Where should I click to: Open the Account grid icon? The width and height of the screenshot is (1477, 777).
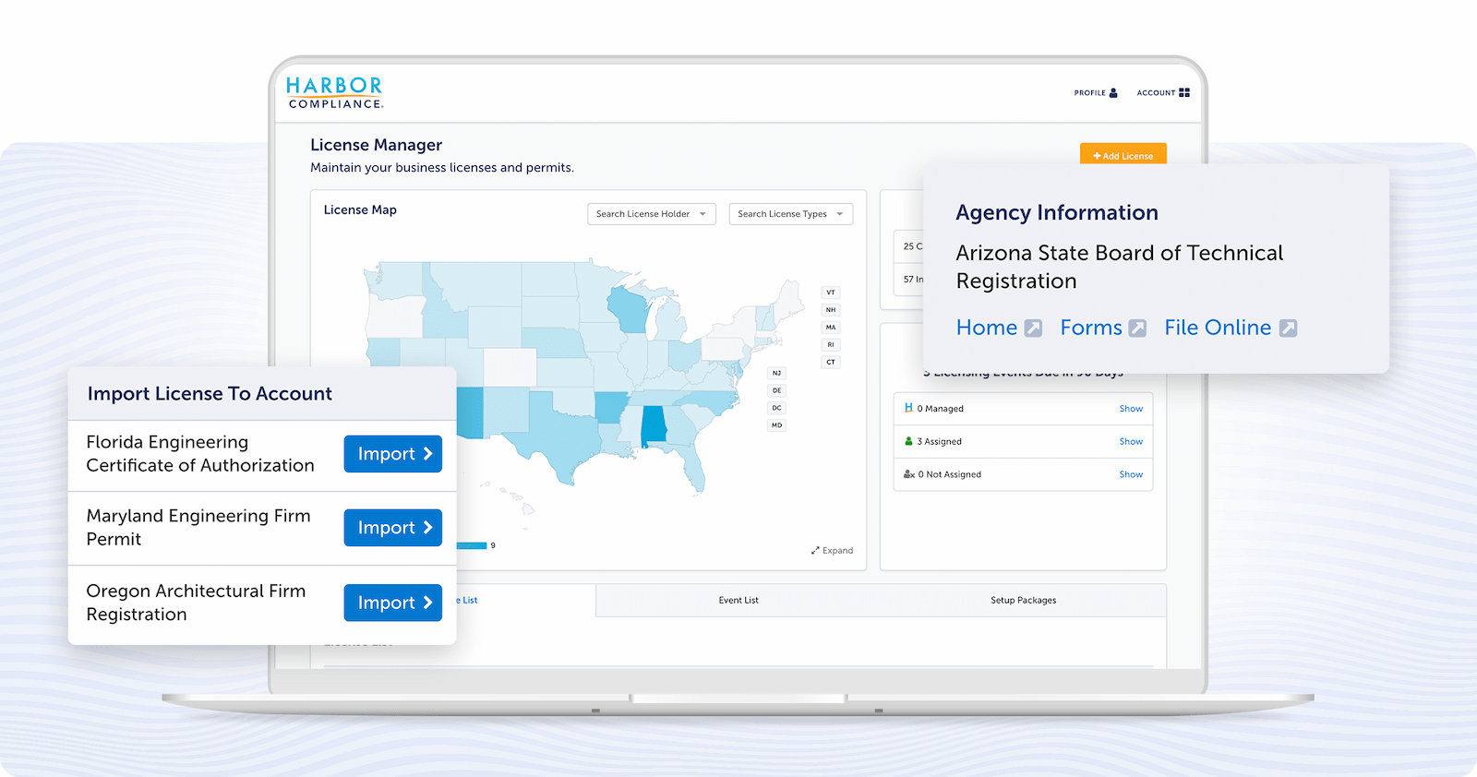point(1184,93)
